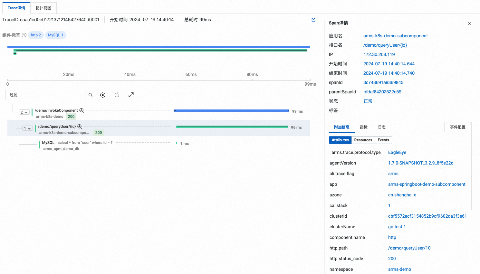Screen dimensions: 480x274
Task: Click the TraceID eaac1ed0e017213712146427640d0001 text
Action: point(51,20)
